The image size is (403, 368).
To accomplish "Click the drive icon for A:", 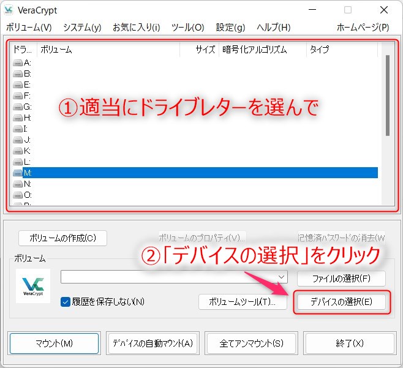I will [18, 62].
